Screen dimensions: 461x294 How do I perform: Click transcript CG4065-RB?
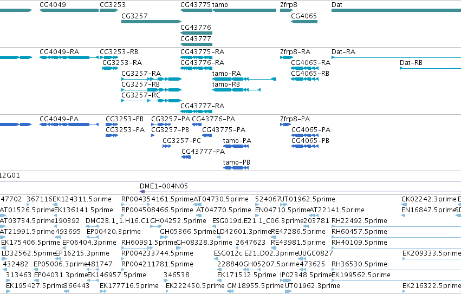point(304,79)
